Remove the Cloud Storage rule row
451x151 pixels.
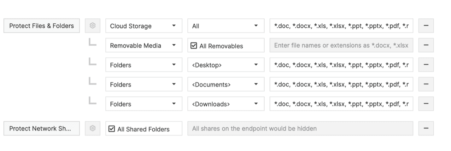click(426, 26)
